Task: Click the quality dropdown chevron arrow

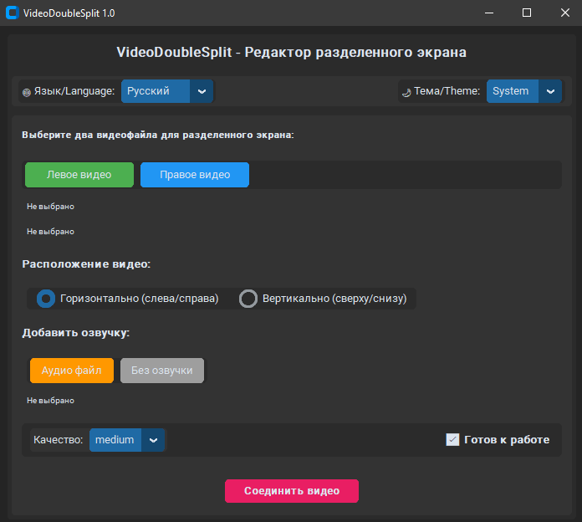Action: click(153, 440)
